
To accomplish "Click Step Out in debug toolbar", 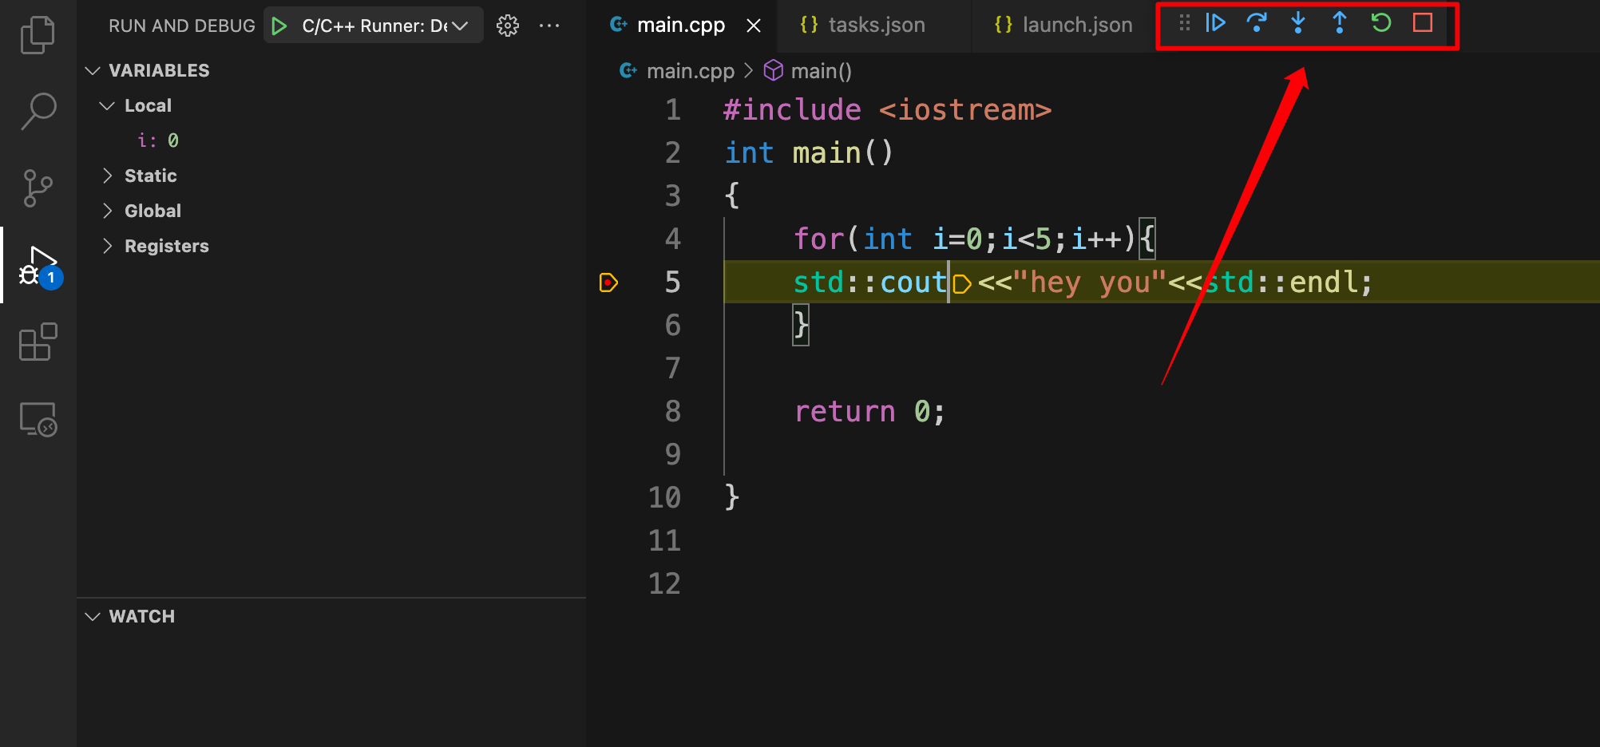I will click(1340, 23).
